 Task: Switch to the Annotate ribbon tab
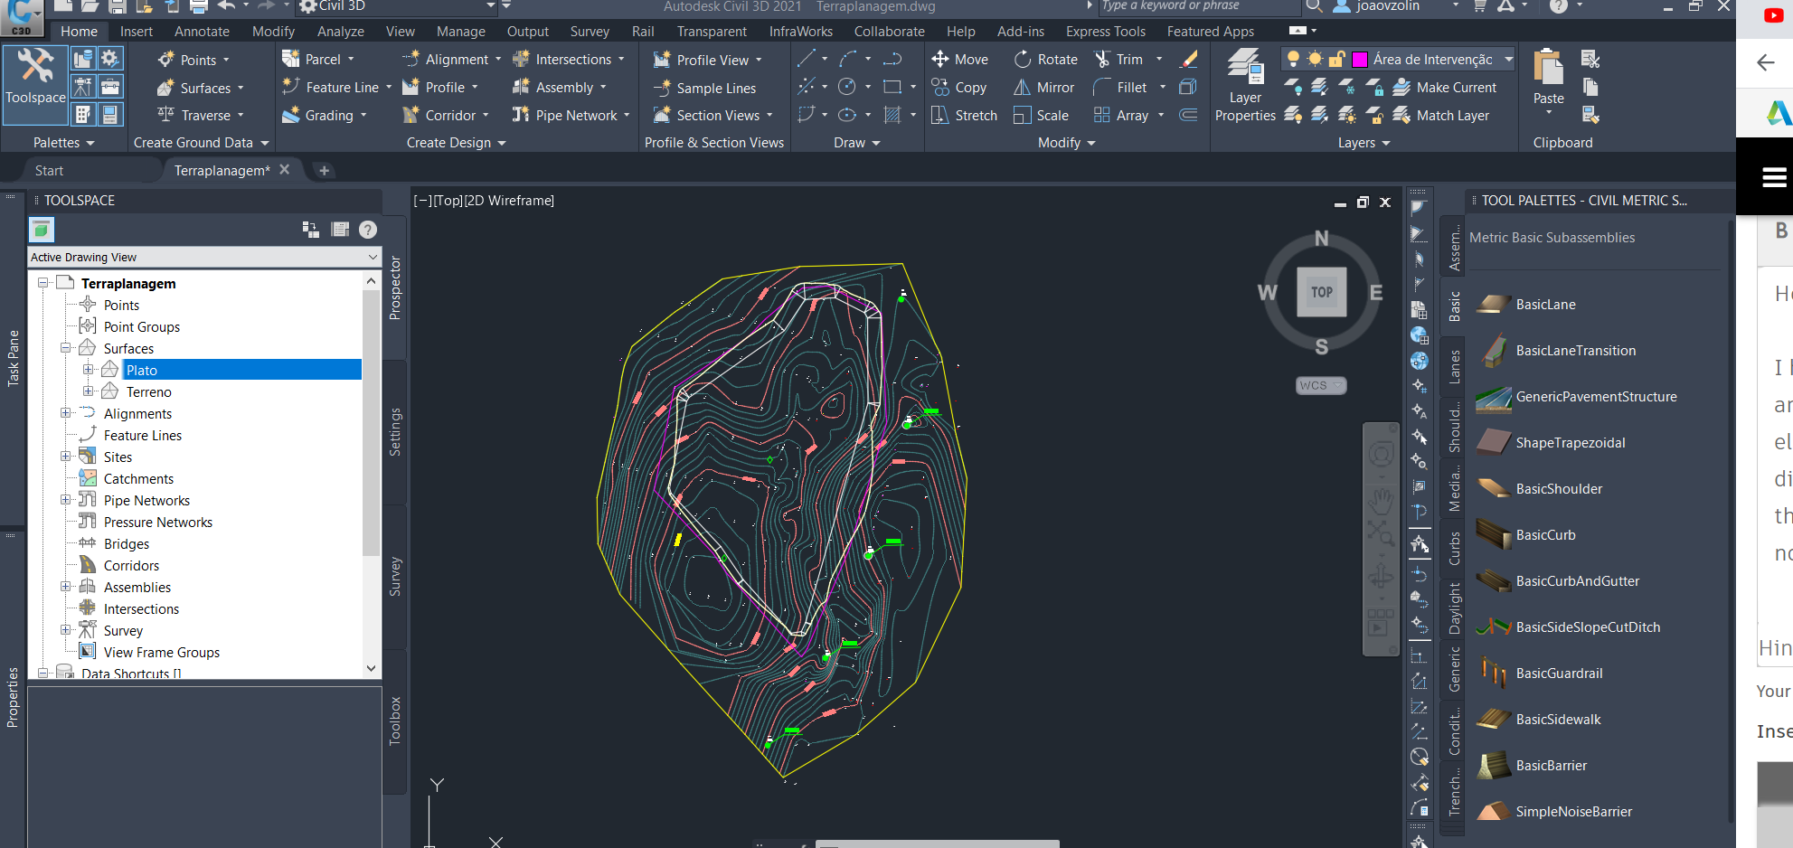[x=201, y=30]
